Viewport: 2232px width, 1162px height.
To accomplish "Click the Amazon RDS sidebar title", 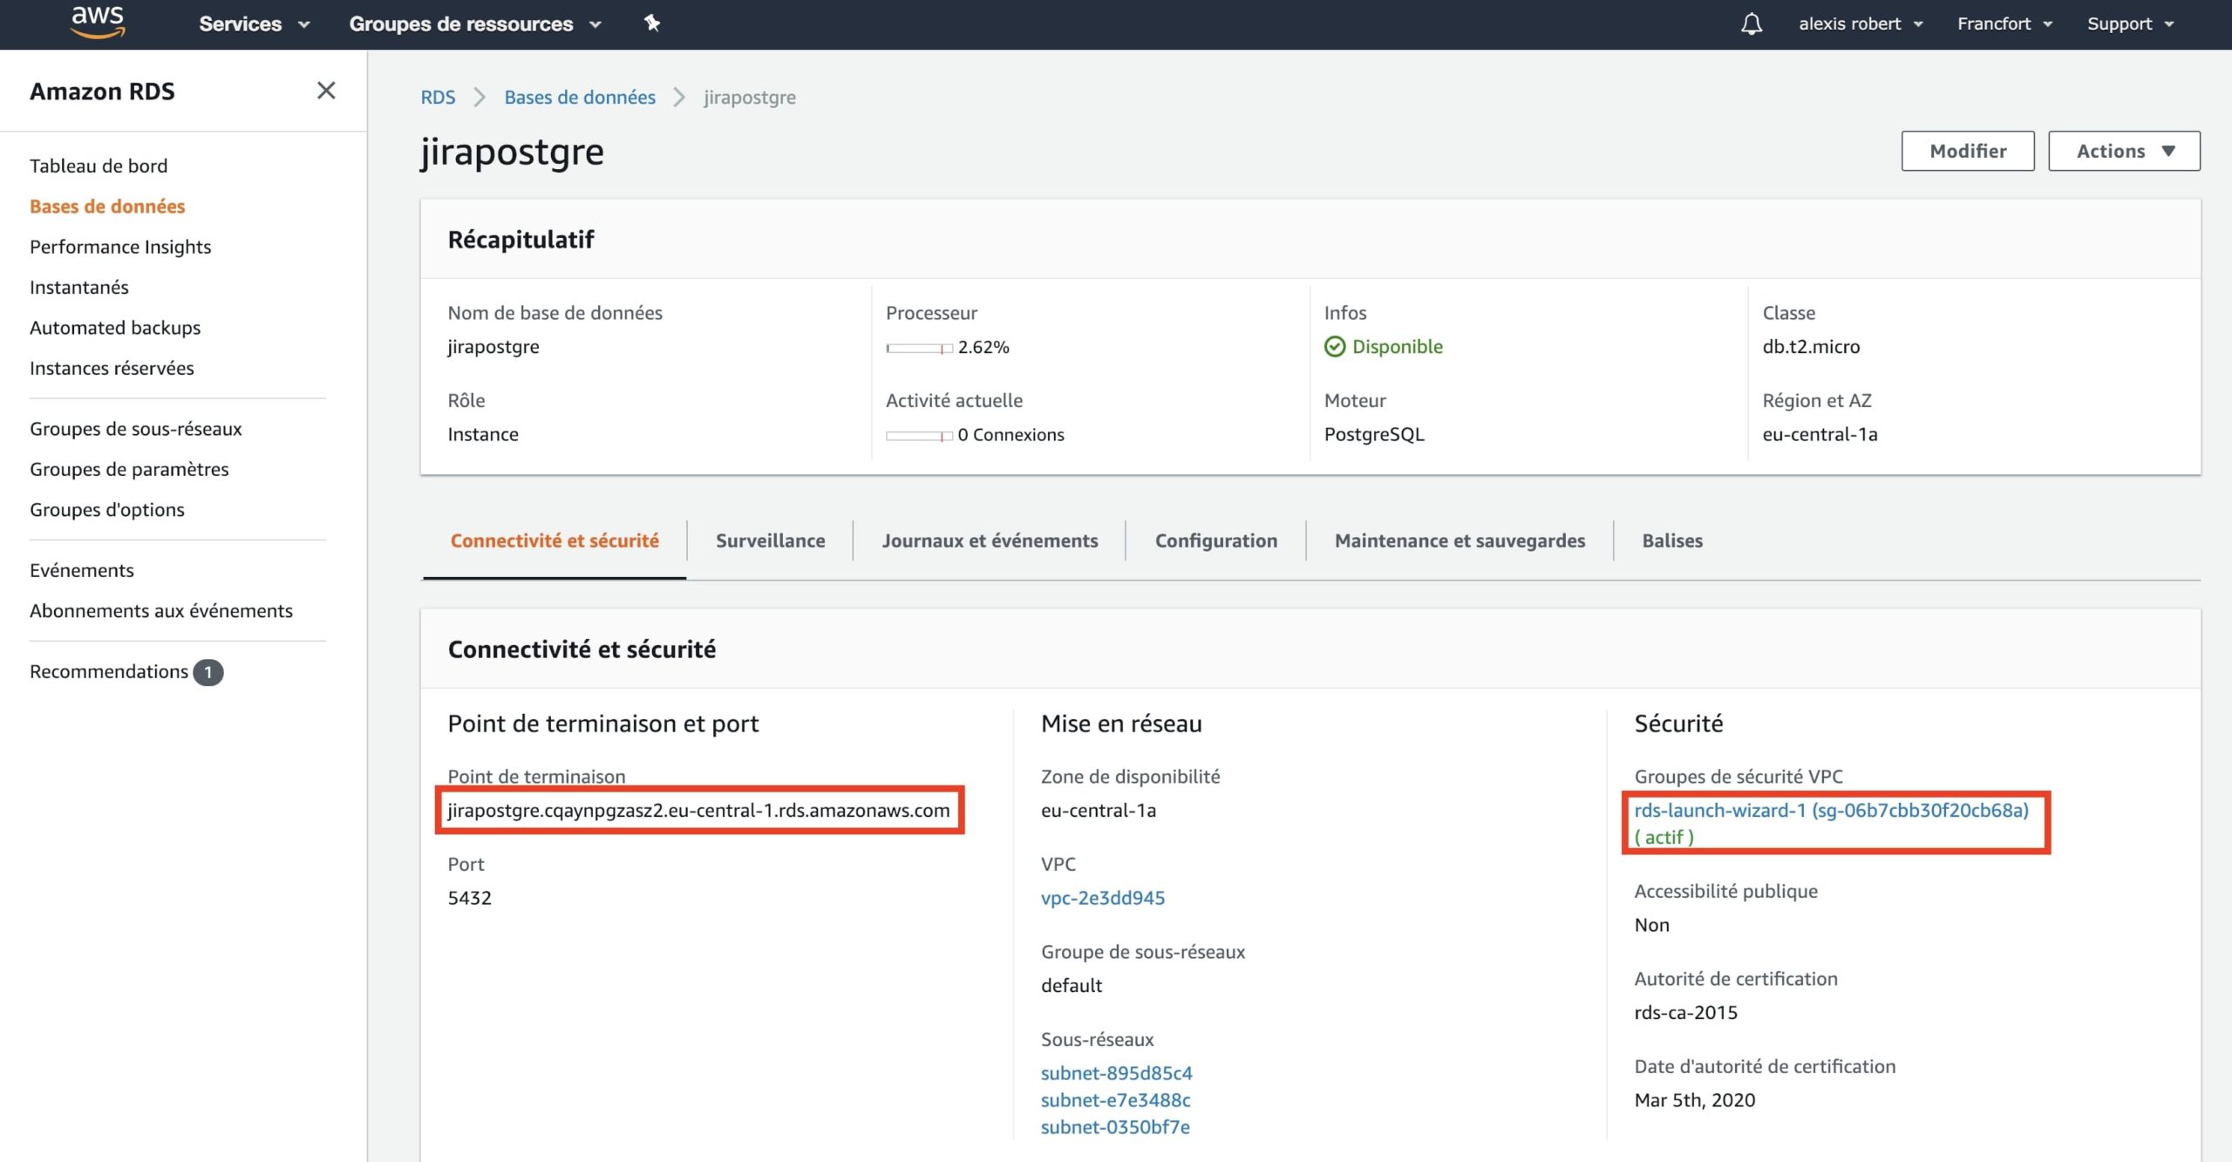I will coord(102,91).
